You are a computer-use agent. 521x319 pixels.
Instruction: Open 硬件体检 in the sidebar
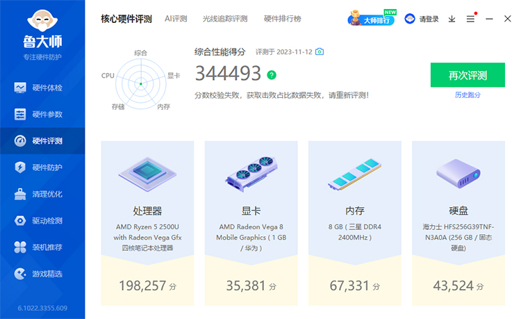(42, 88)
